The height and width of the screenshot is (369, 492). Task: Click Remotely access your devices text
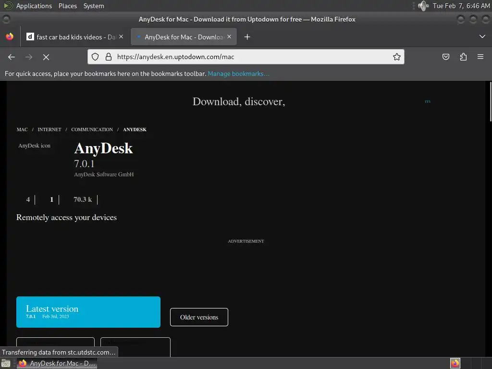[x=66, y=218]
